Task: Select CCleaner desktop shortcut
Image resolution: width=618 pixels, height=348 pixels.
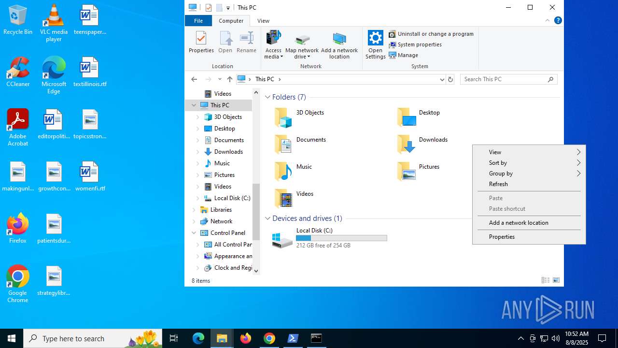Action: (18, 72)
